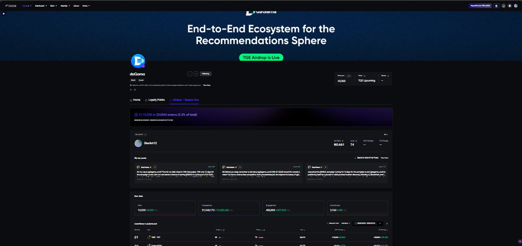
Task: Click the Galxe logo in the header
Action: pyautogui.click(x=10, y=6)
